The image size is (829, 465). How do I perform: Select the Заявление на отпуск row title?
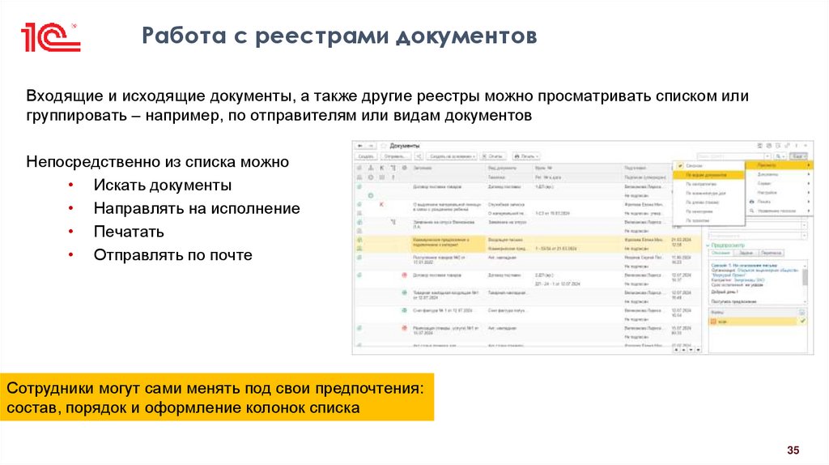pos(443,224)
